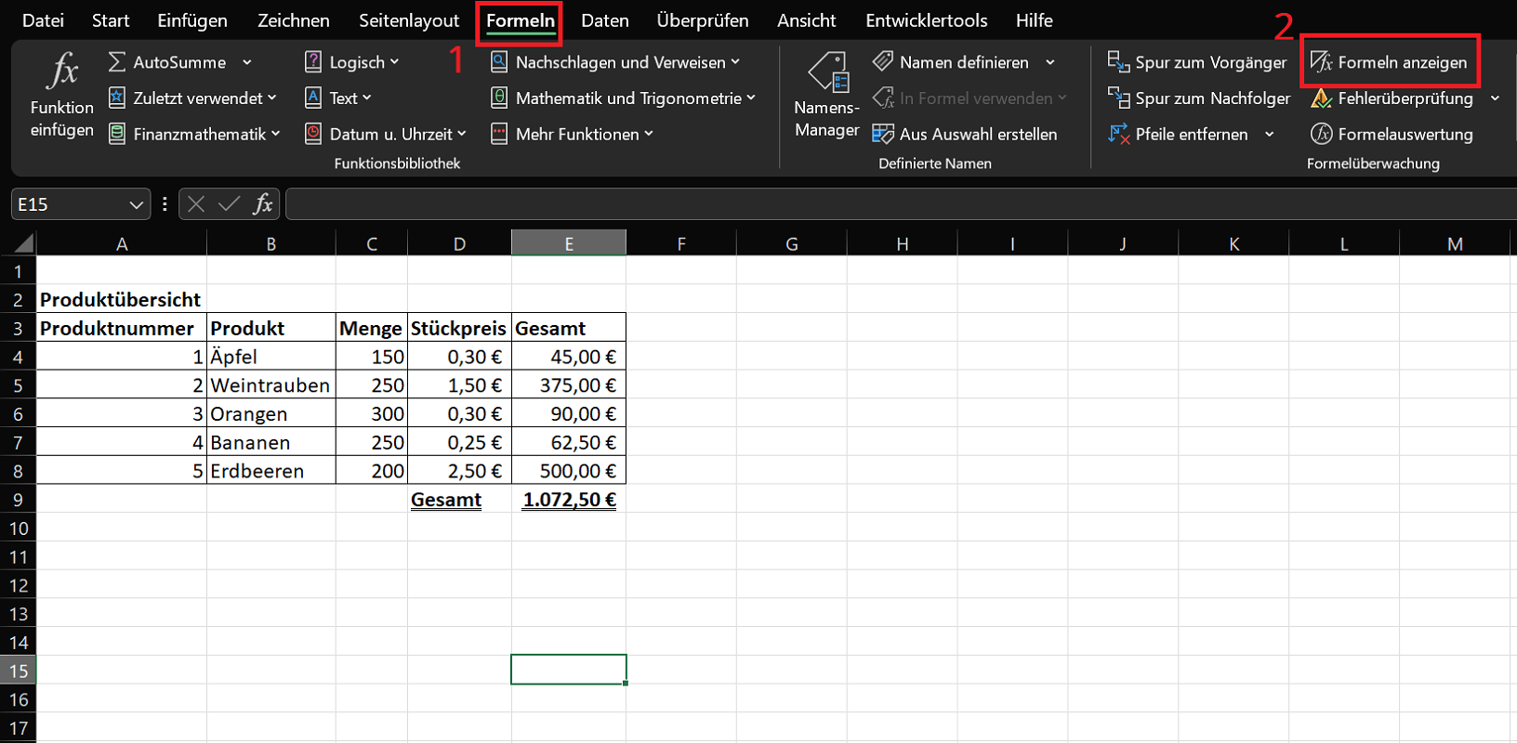Select row 9 header
1517x743 pixels.
pyautogui.click(x=18, y=500)
